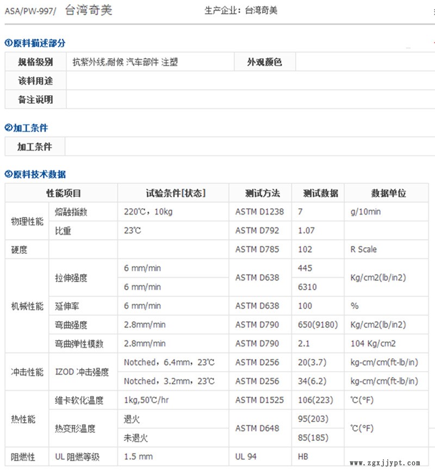Click the 2.1 modulus value
435x475 pixels.
click(x=304, y=343)
